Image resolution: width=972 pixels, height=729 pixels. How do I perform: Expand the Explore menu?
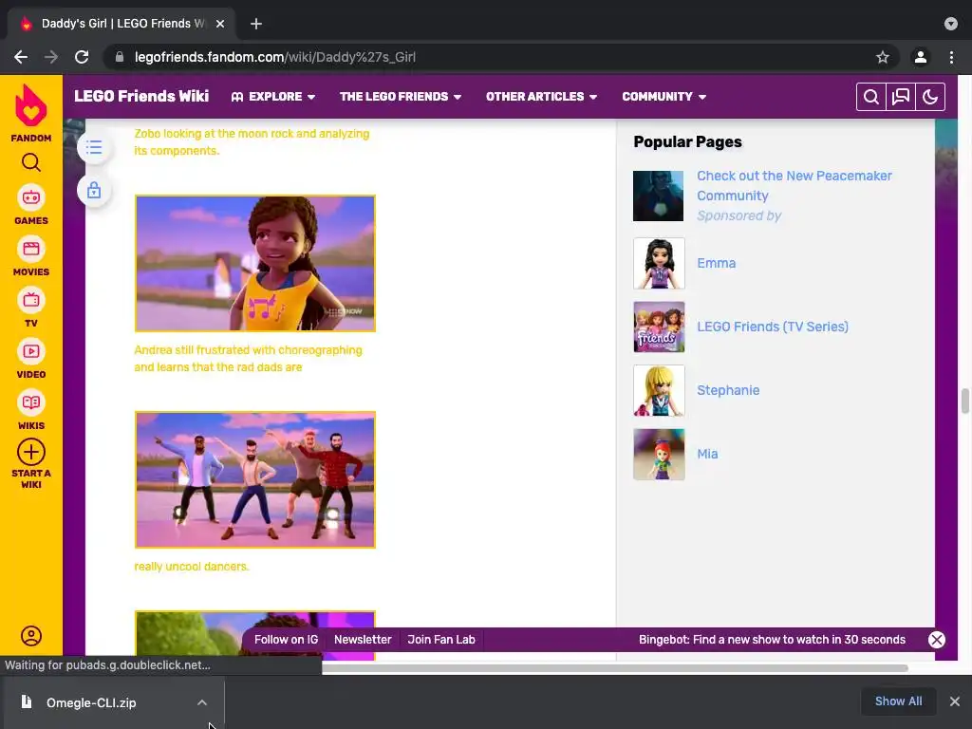273,97
